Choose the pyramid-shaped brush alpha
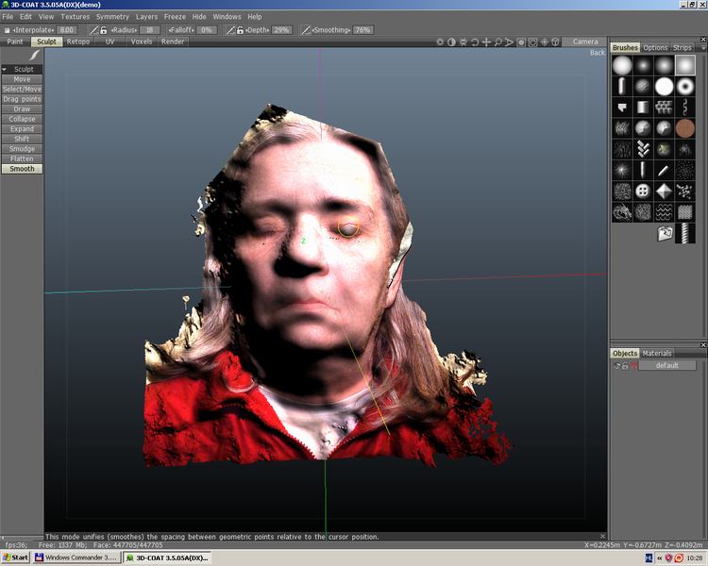The image size is (708, 566). (x=665, y=191)
